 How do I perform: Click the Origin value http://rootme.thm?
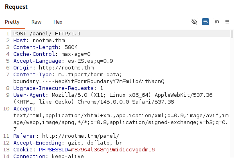(x=66, y=68)
